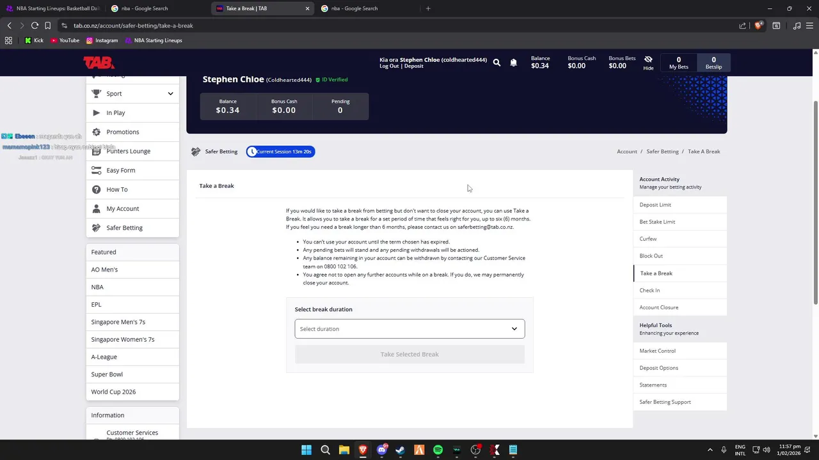This screenshot has height=460, width=819.
Task: Switch to first nba Google Search tab
Action: (x=156, y=8)
